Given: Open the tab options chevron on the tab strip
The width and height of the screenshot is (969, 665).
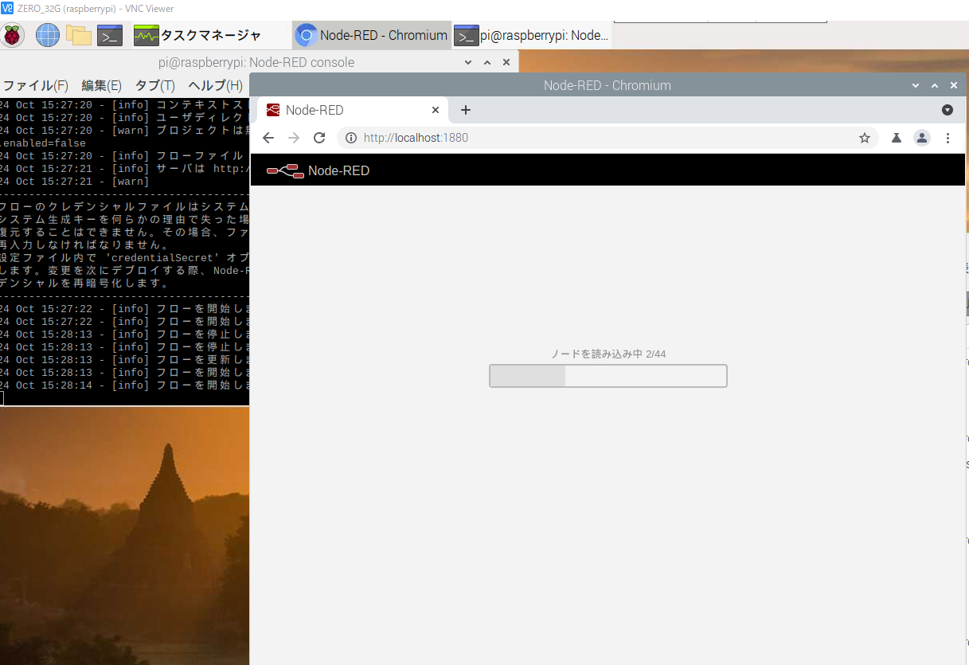Looking at the screenshot, I should click(948, 110).
